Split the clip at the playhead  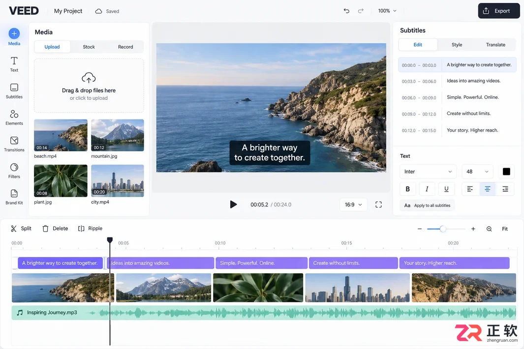click(x=21, y=229)
